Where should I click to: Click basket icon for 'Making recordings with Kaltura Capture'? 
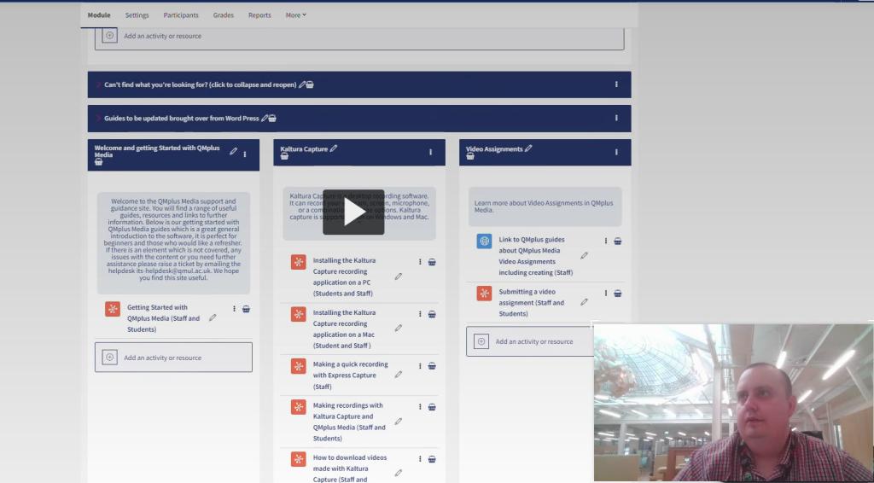click(431, 407)
